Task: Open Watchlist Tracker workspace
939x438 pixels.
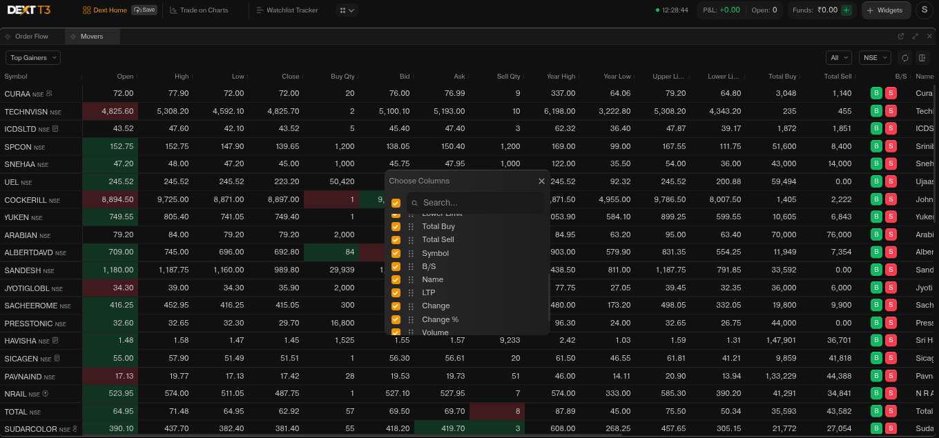Action: (287, 10)
